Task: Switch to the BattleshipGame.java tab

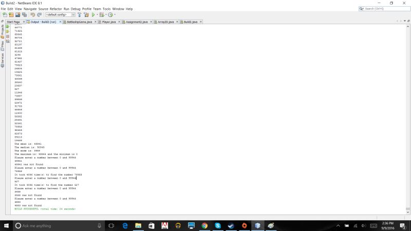Action: point(80,22)
